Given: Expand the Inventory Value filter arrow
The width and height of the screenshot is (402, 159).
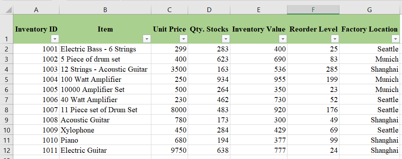Looking at the screenshot, I should pyautogui.click(x=283, y=39).
